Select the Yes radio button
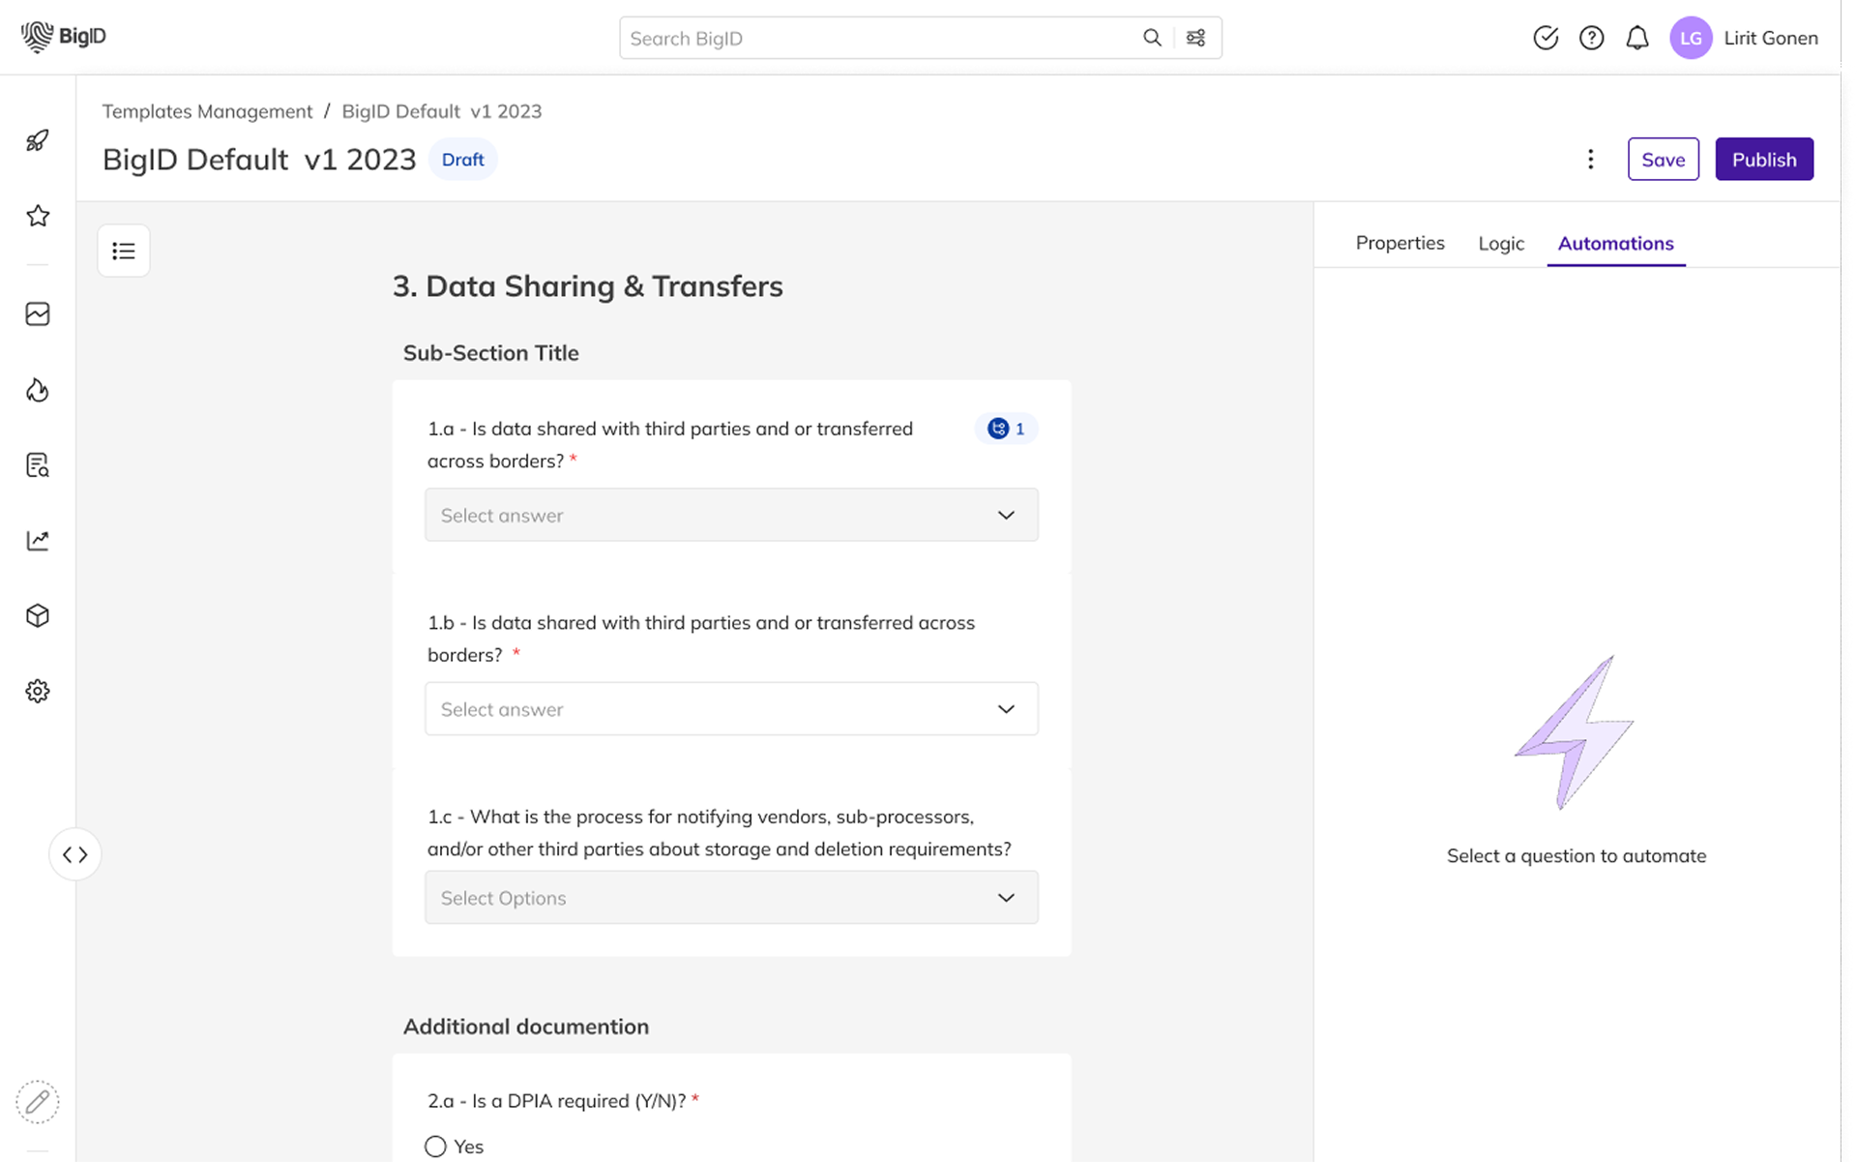The height and width of the screenshot is (1162, 1857). (x=435, y=1147)
